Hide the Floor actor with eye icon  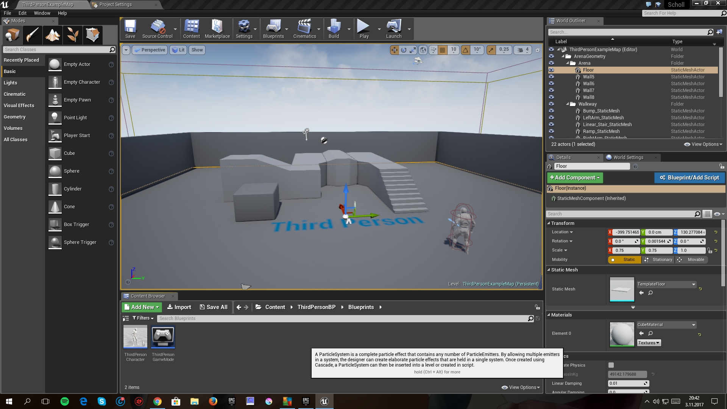551,70
